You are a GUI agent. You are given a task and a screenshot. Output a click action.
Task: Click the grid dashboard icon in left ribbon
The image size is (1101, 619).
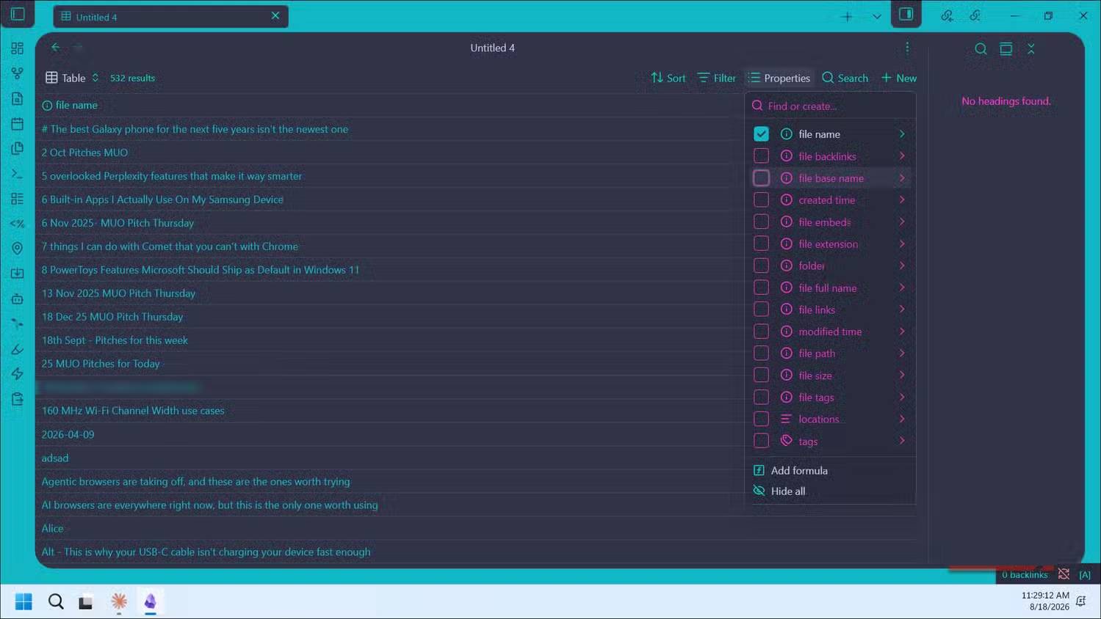coord(18,48)
